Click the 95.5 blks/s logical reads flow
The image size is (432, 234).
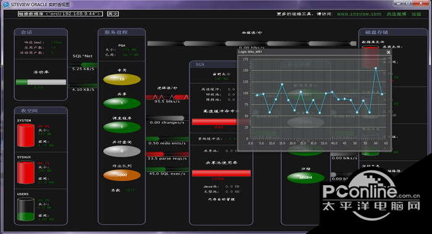pyautogui.click(x=167, y=97)
